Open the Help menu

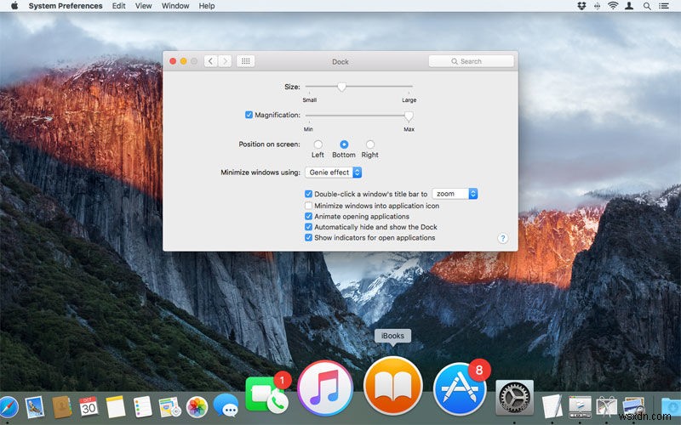click(207, 6)
